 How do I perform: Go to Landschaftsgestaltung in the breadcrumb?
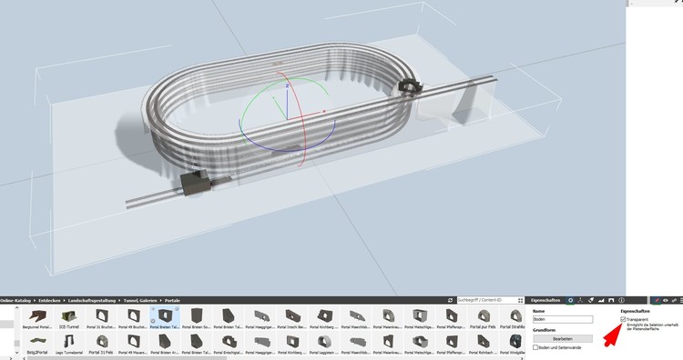(x=91, y=300)
